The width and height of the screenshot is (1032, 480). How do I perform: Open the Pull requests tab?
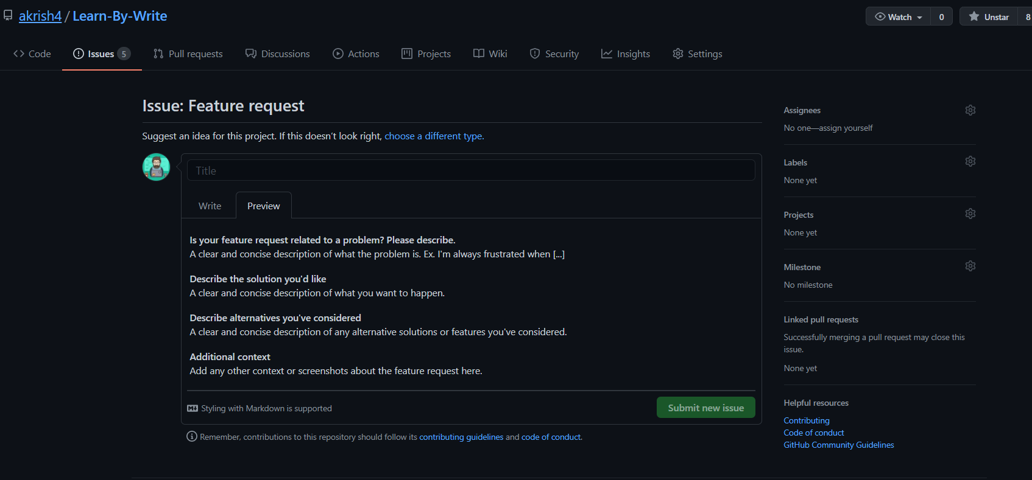click(x=188, y=54)
